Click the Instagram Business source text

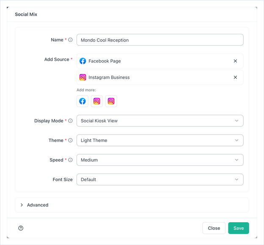[x=109, y=77]
